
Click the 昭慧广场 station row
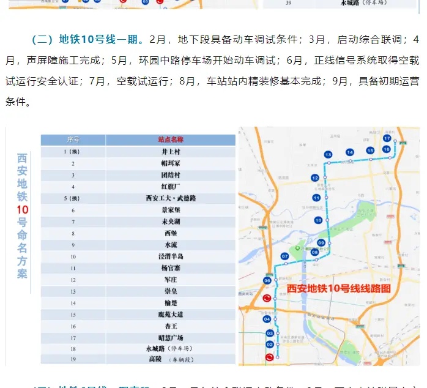coord(171,337)
